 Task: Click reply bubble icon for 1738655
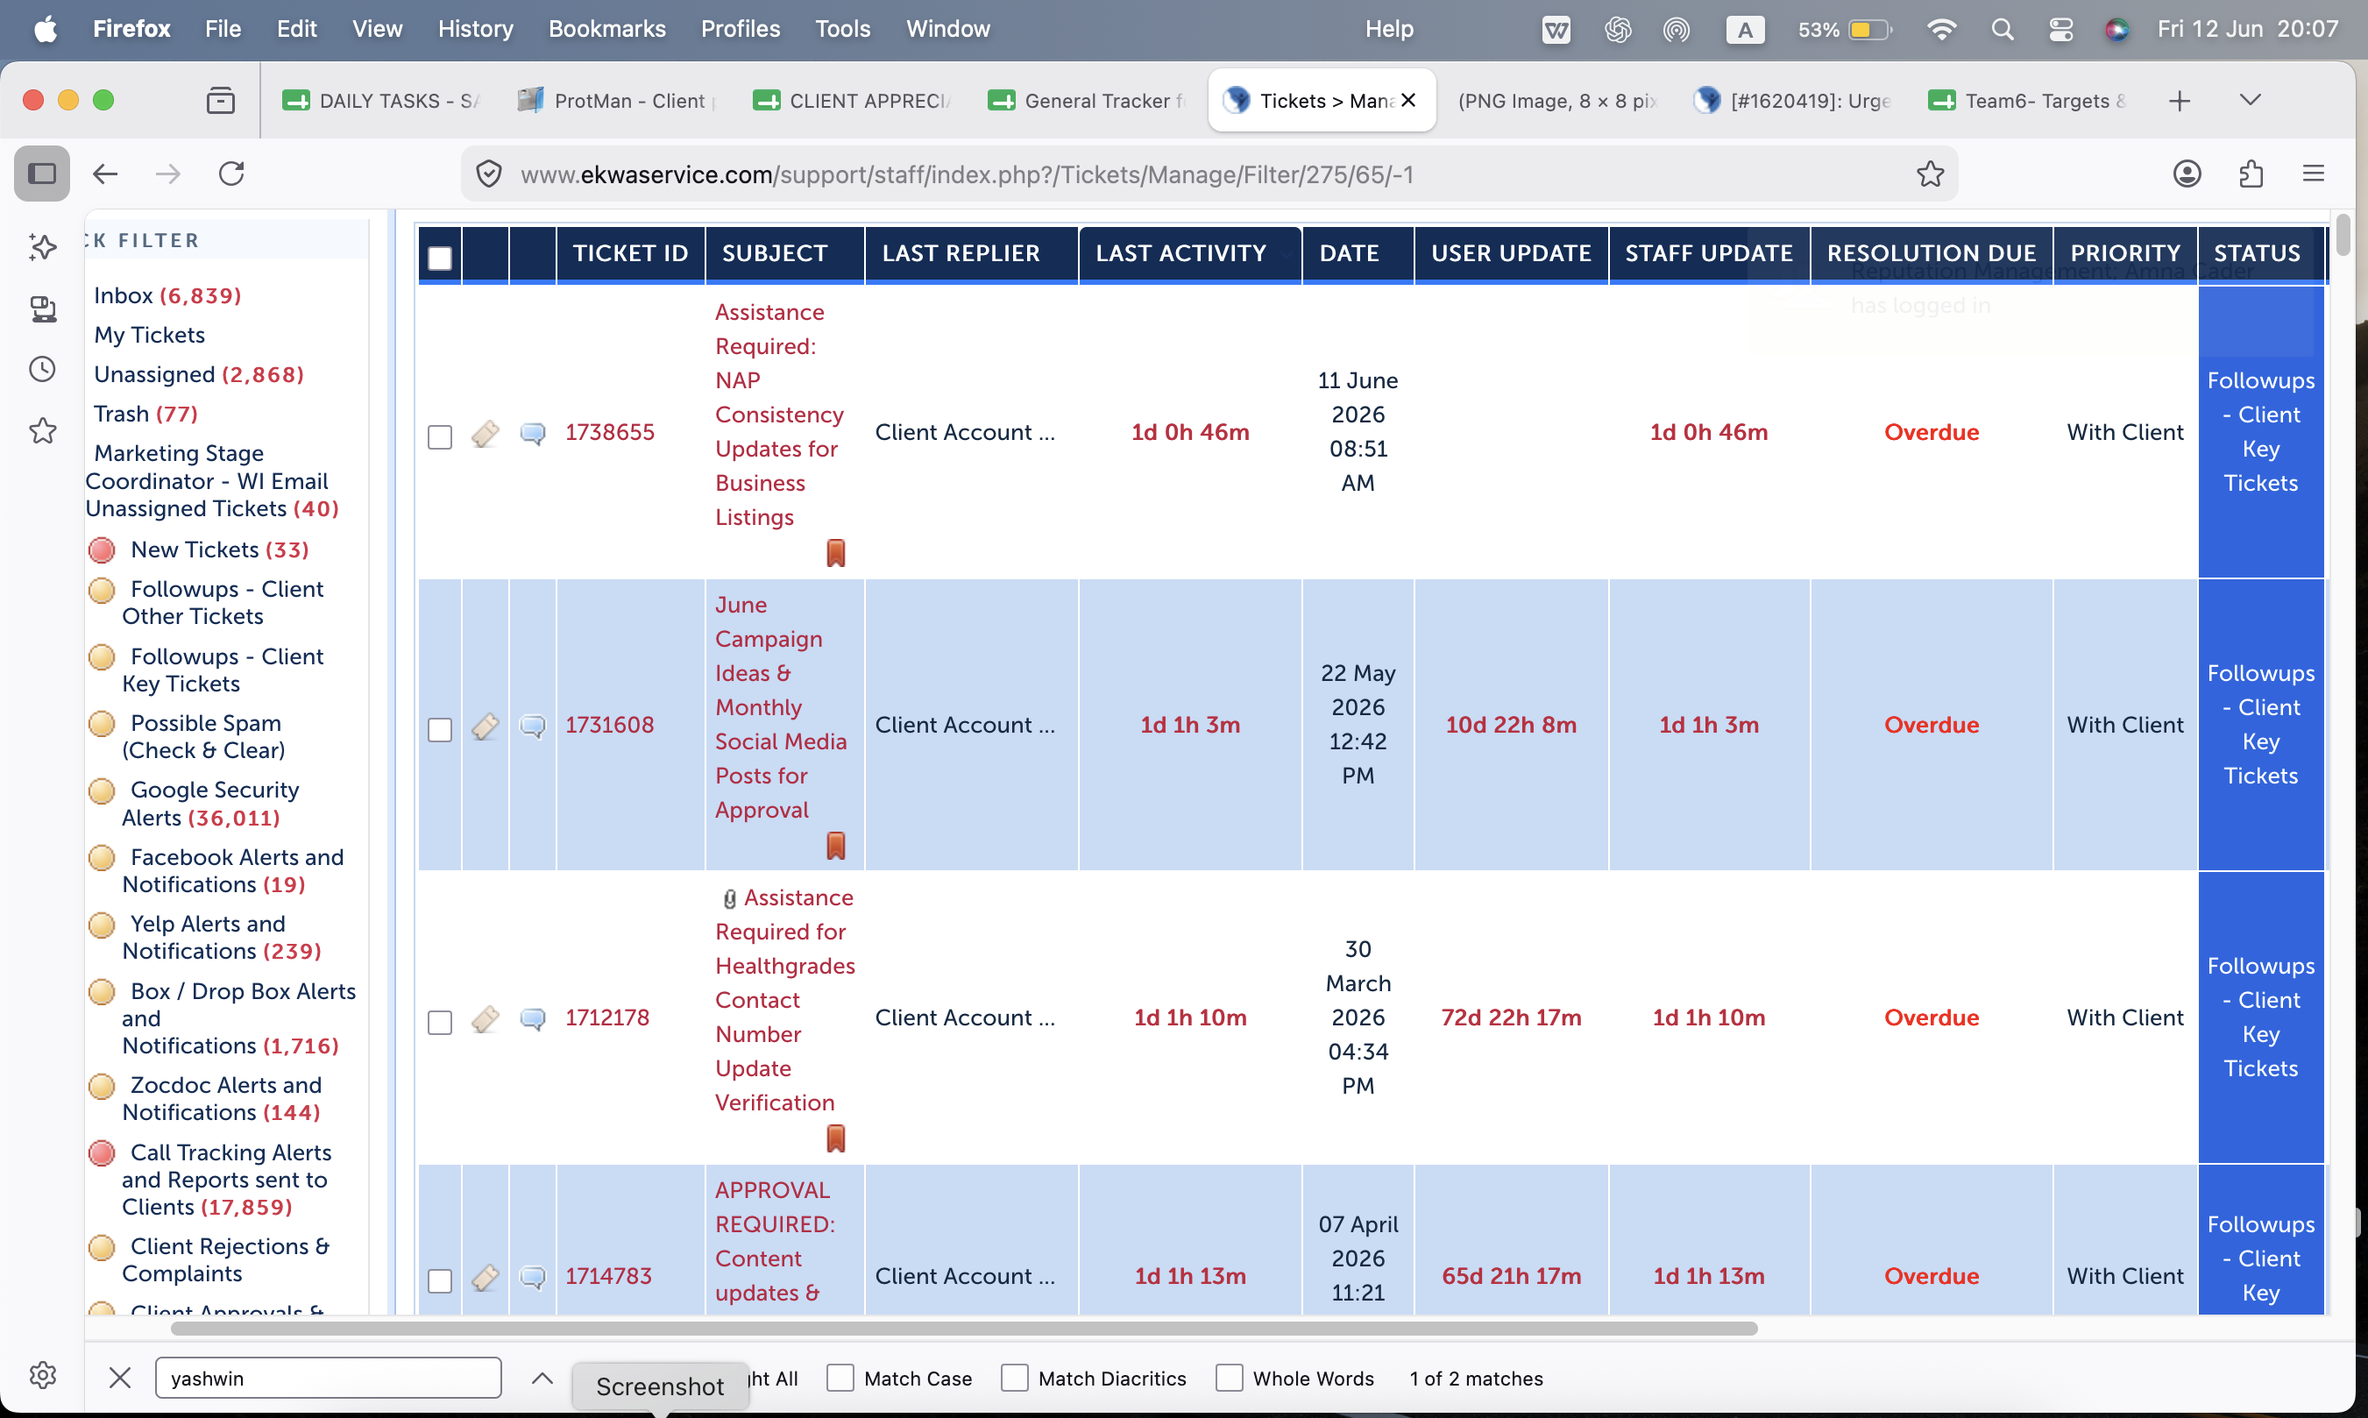pos(533,434)
